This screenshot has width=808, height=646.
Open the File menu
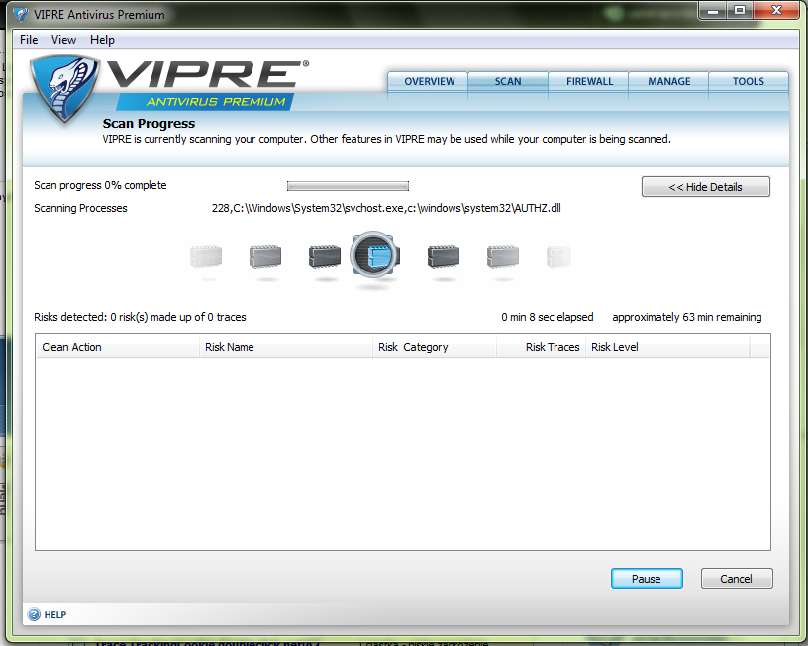(29, 40)
